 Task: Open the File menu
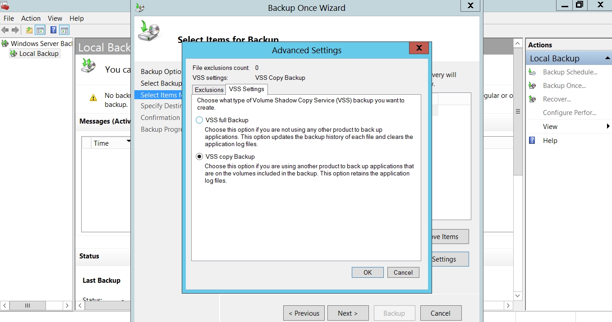coord(9,18)
